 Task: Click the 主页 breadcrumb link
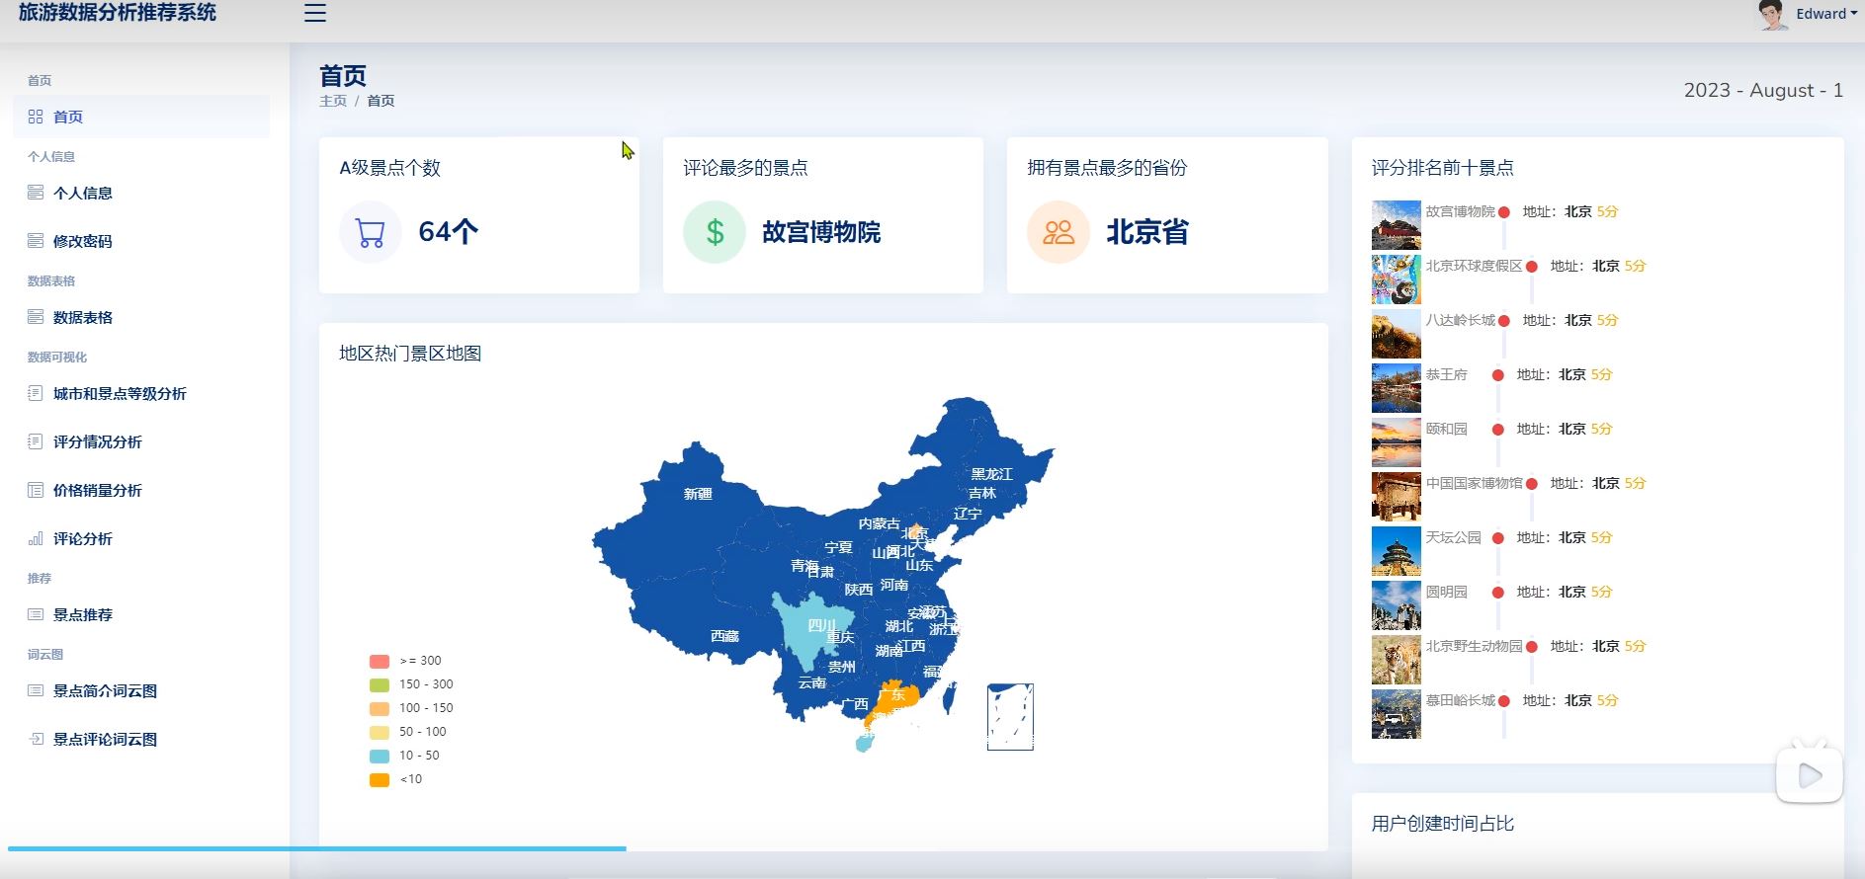(333, 101)
